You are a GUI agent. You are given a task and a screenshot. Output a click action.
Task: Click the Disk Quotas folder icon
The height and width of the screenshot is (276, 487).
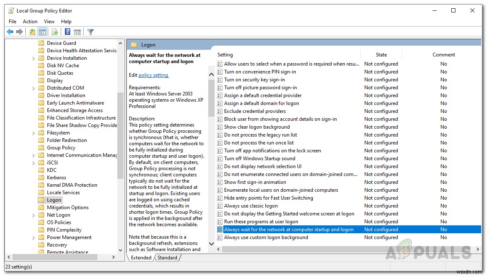pos(41,73)
